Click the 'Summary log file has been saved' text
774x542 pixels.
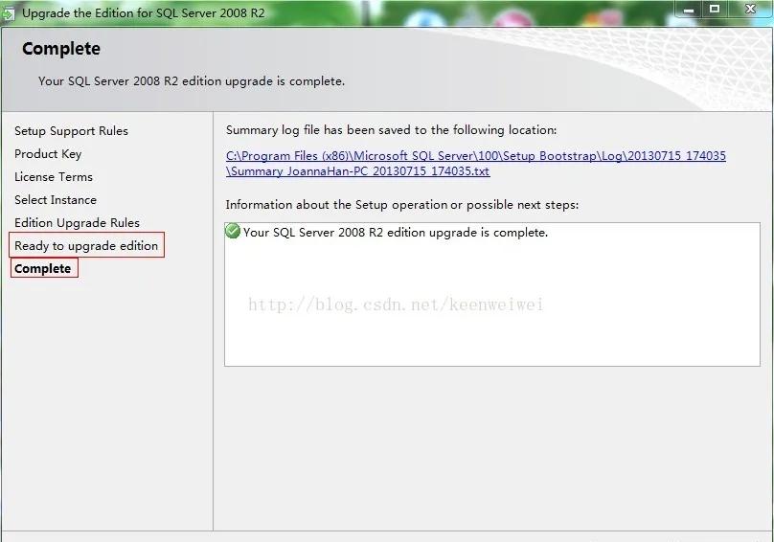391,130
